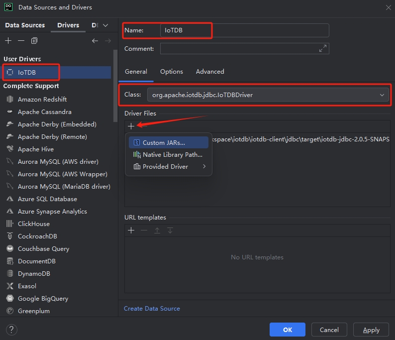Open the Class dropdown list

click(382, 95)
